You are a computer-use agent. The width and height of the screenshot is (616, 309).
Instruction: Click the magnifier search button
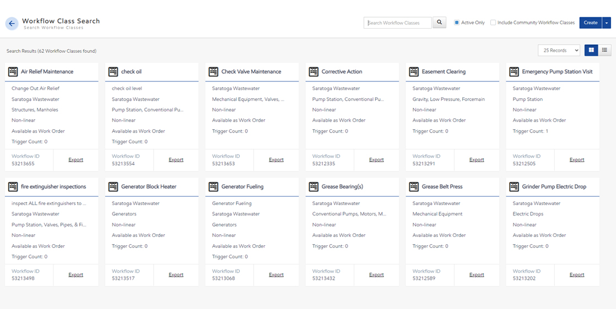(x=440, y=23)
